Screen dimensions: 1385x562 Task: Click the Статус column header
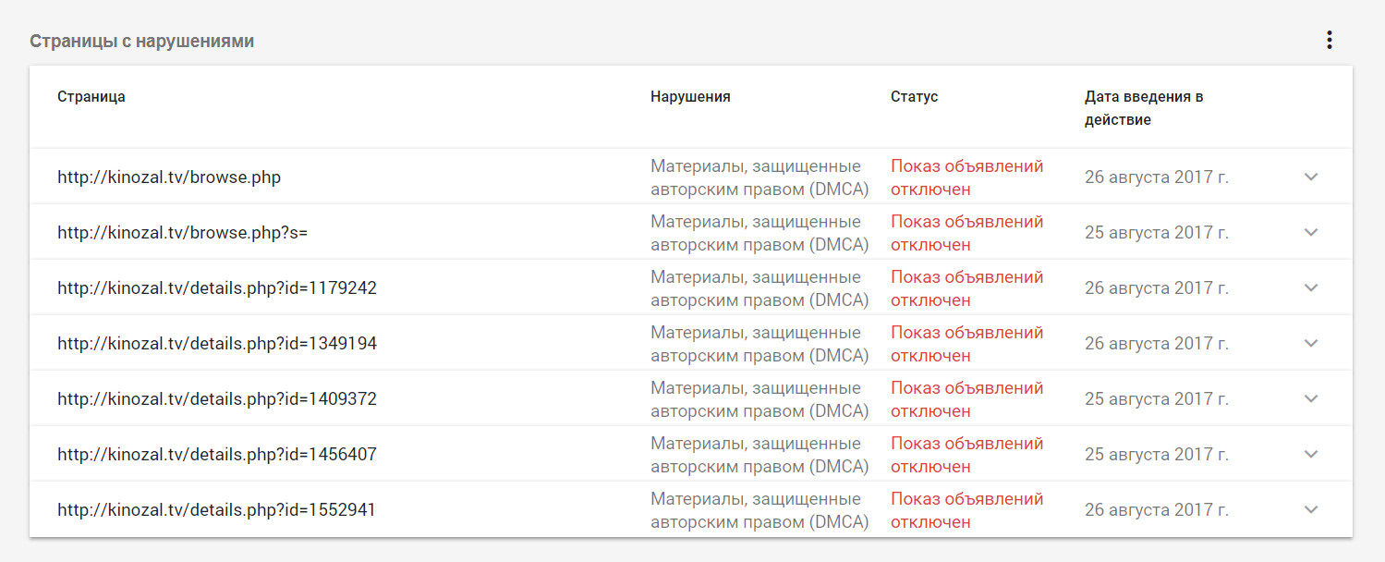914,97
